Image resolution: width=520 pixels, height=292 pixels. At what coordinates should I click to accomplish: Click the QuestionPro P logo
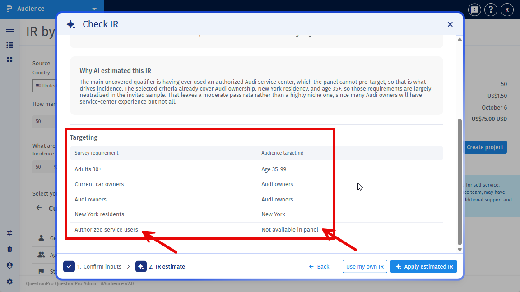click(9, 9)
